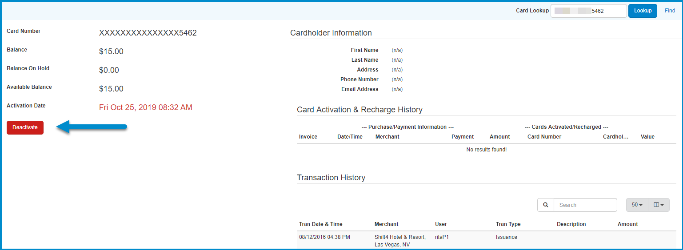Click the Description column header
Image resolution: width=683 pixels, height=250 pixels.
click(571, 224)
